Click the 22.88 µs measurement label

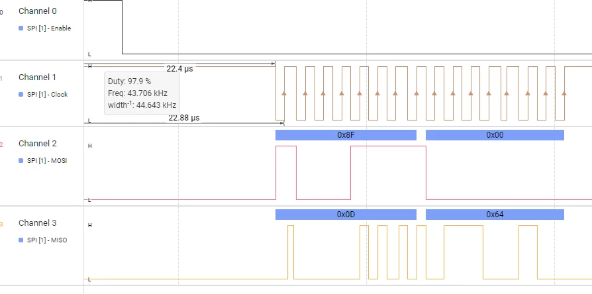click(184, 118)
